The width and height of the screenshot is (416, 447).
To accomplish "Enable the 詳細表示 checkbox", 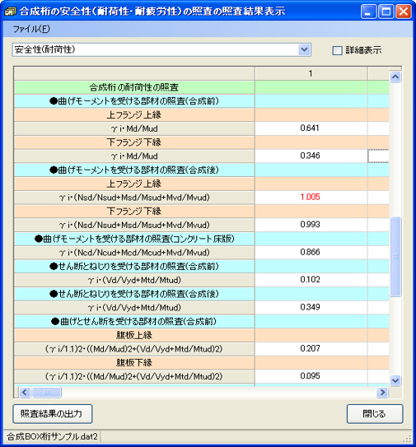I will coord(337,50).
